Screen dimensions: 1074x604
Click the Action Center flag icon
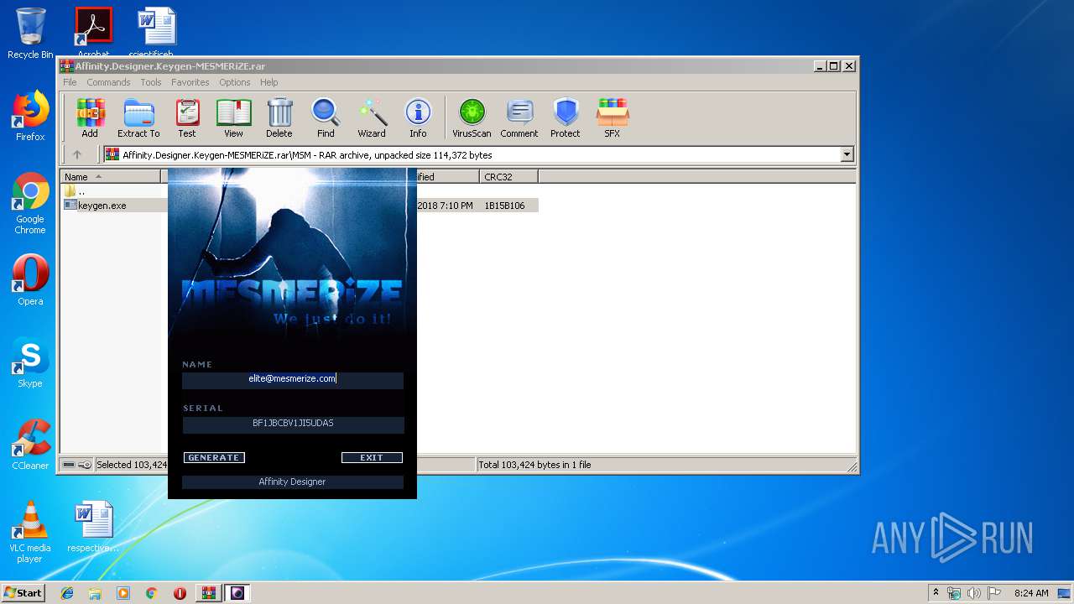point(994,593)
